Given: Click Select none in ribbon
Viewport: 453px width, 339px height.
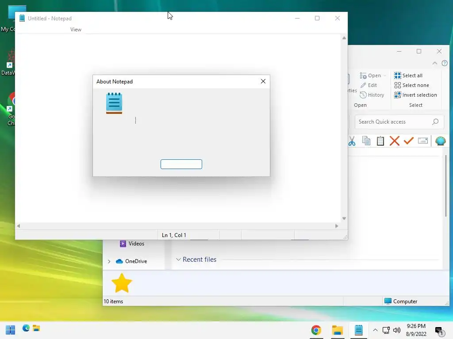Looking at the screenshot, I should pyautogui.click(x=411, y=85).
